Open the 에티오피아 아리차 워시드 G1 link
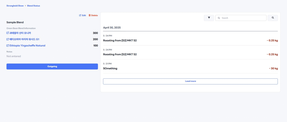287x122 pixels. tap(24, 39)
